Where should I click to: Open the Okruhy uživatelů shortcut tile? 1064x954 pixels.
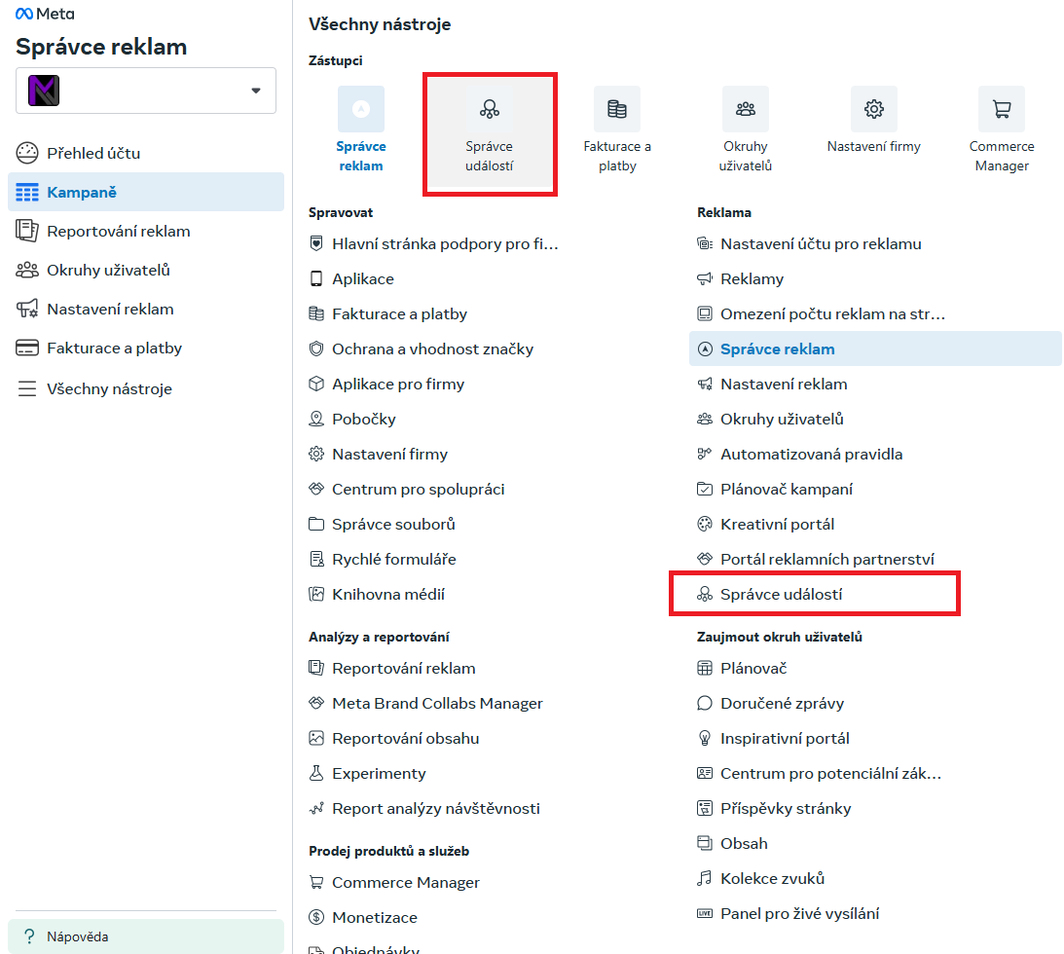(745, 128)
